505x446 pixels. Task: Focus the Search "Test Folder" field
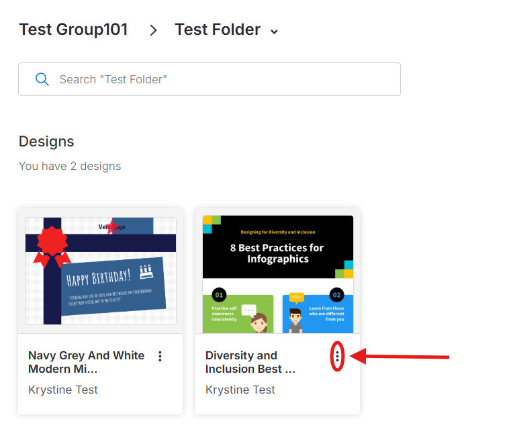(x=222, y=79)
